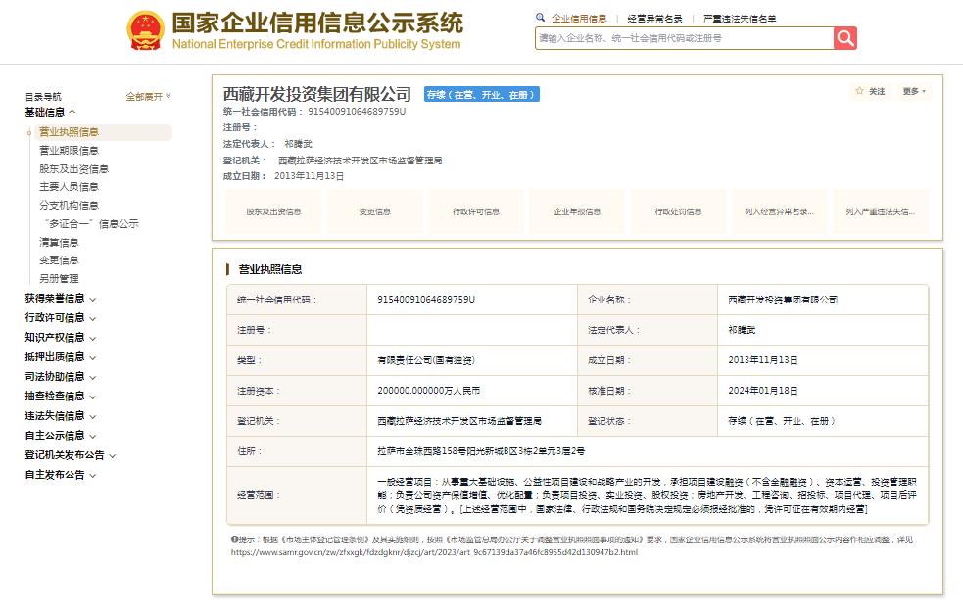Open the 股东及出资信息 shortcut tile
Screen dimensions: 963x607
click(x=273, y=211)
